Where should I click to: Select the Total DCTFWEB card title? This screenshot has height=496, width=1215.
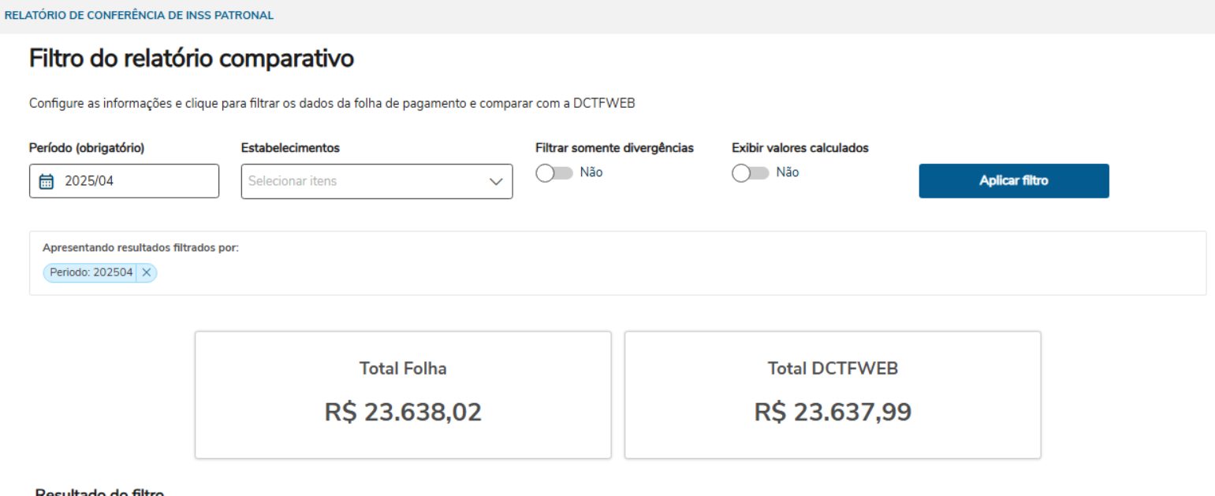click(833, 368)
